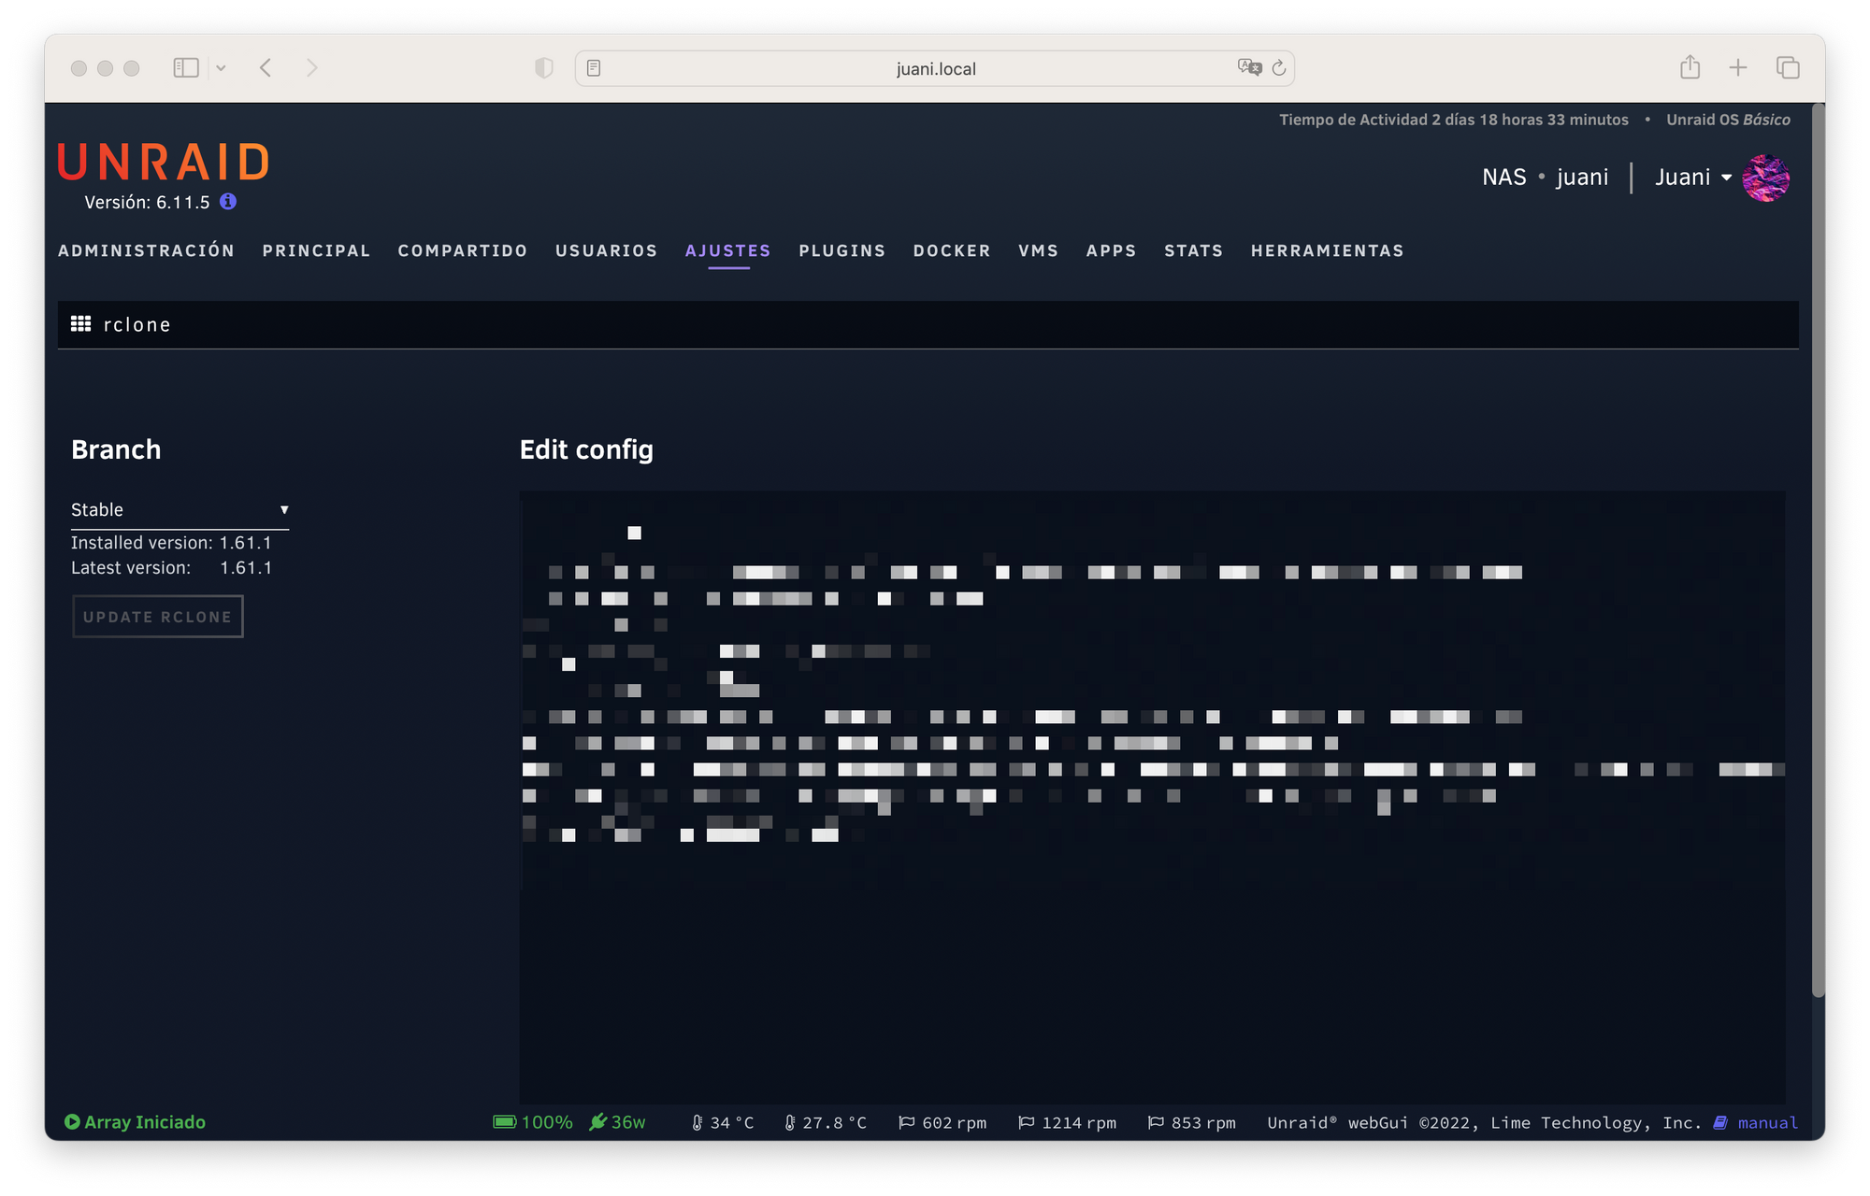Show the tab overview
Image resolution: width=1870 pixels, height=1196 pixels.
(1788, 67)
